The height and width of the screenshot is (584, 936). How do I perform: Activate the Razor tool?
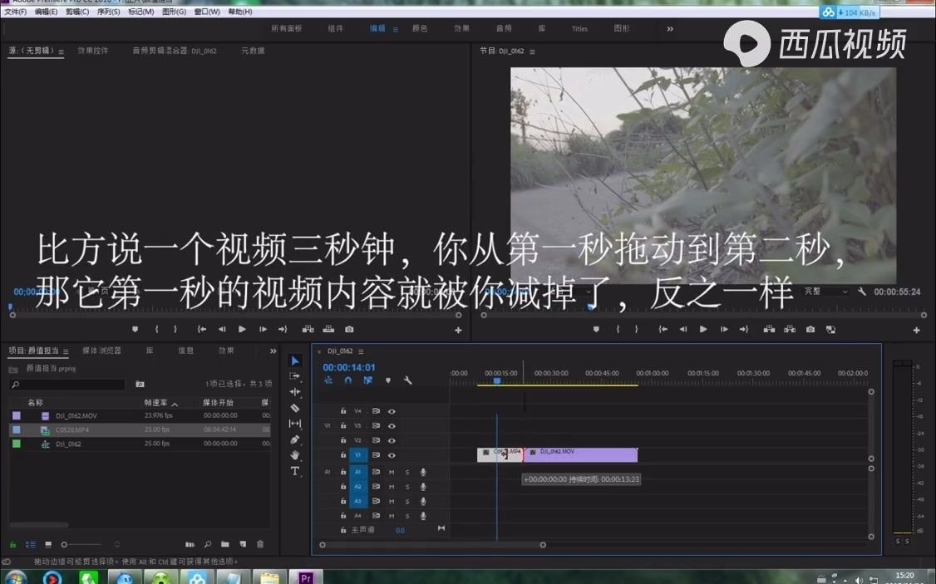pyautogui.click(x=294, y=409)
